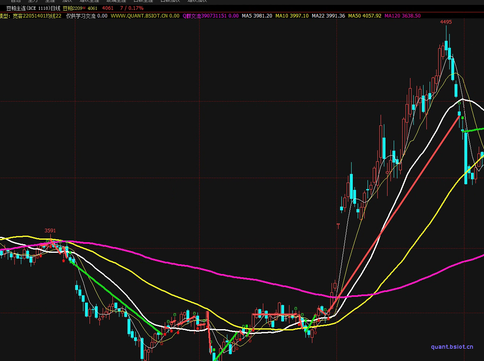
Task: Click the 豆粕主连 daily chart title
Action: (33, 8)
